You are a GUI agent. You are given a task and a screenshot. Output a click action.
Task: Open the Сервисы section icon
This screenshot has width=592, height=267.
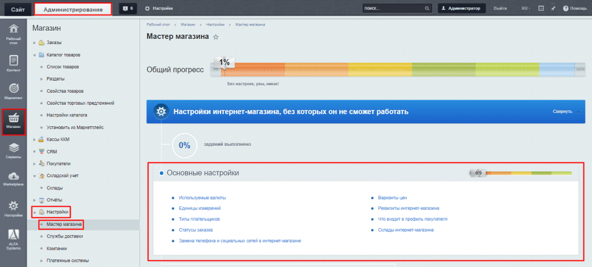coord(13,151)
